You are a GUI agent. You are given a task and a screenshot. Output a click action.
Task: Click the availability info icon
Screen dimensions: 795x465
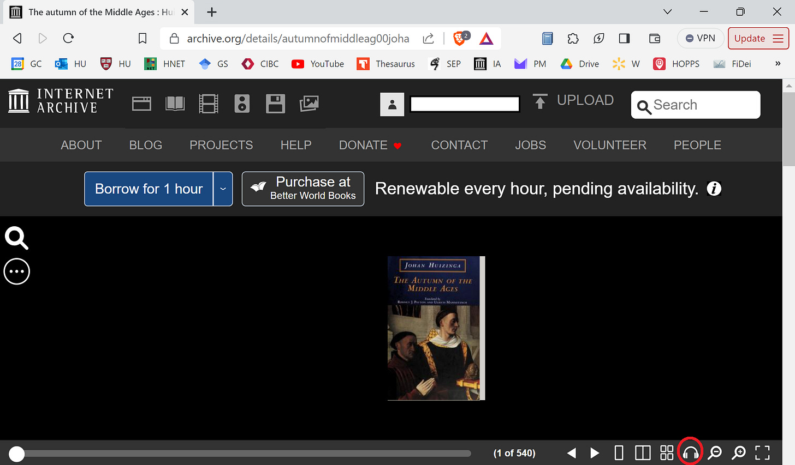(x=714, y=189)
